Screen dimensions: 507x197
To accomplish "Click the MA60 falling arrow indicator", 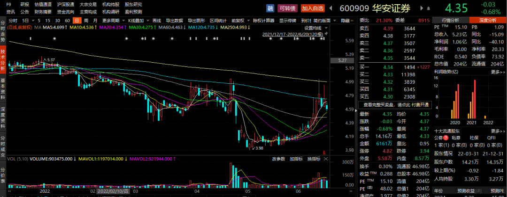I will click(x=184, y=28).
